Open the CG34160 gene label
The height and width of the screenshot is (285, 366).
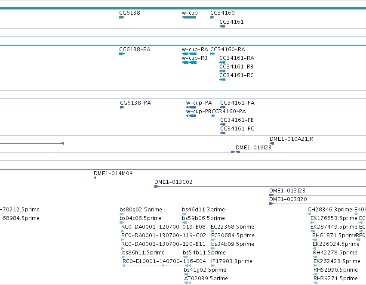tap(222, 13)
